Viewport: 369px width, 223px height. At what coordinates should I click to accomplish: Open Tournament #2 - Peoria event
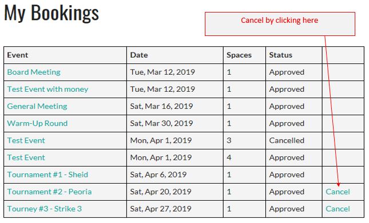tap(49, 192)
